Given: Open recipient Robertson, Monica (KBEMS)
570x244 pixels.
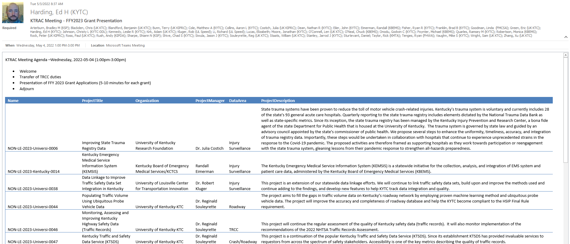Looking at the screenshot, I should pos(517,32).
